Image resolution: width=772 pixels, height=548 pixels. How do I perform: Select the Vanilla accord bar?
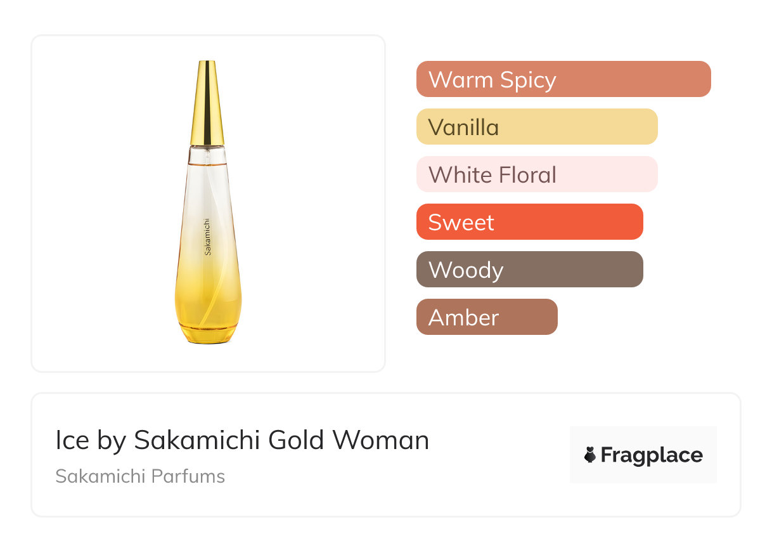coord(536,127)
